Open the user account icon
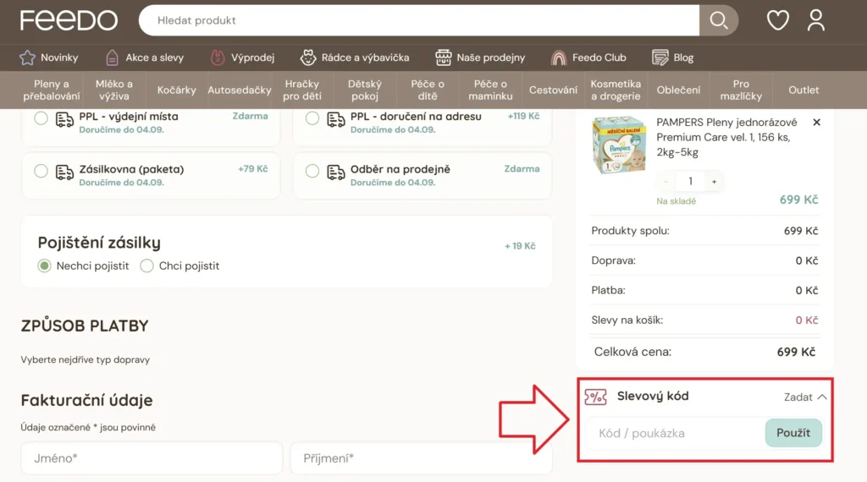The image size is (867, 482). coord(815,20)
